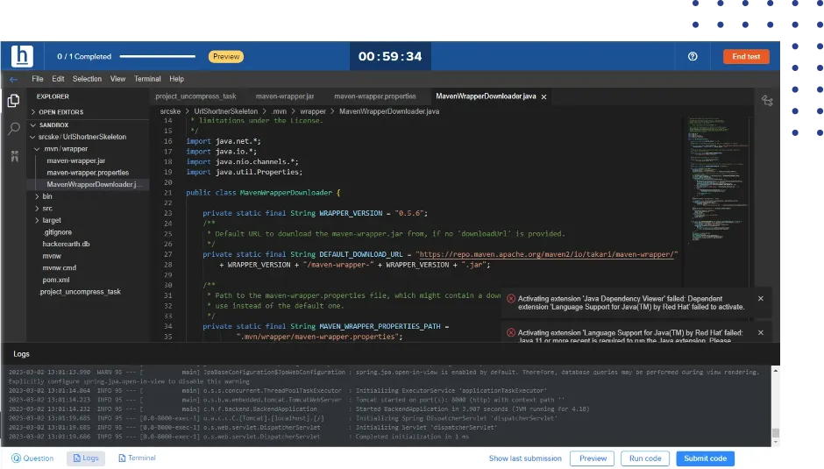Click the logs scrollbar up arrow
The width and height of the screenshot is (824, 469).
pos(776,371)
